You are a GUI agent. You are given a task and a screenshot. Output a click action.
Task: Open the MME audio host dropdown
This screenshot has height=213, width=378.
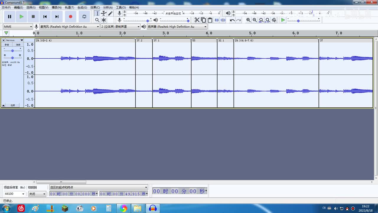pos(18,27)
